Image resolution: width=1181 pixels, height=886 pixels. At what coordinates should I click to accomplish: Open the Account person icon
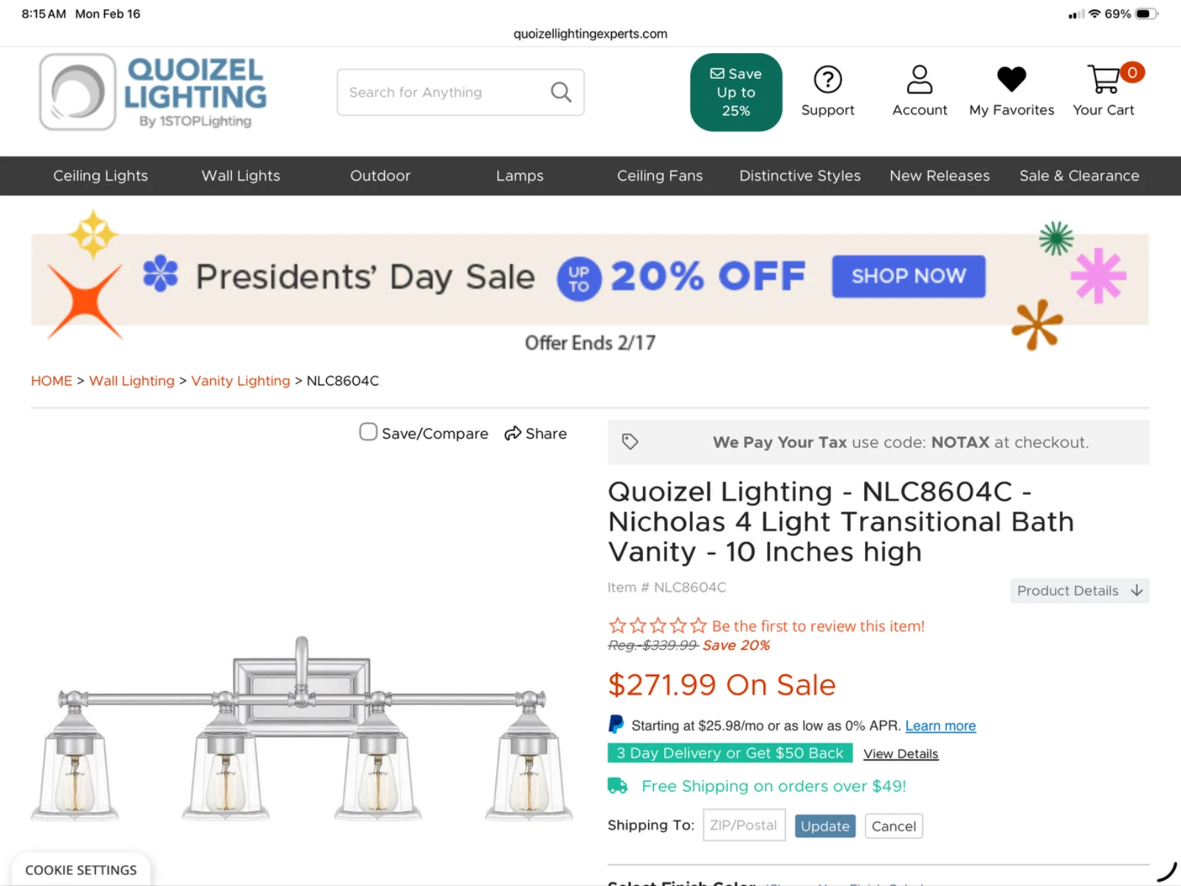(x=919, y=80)
